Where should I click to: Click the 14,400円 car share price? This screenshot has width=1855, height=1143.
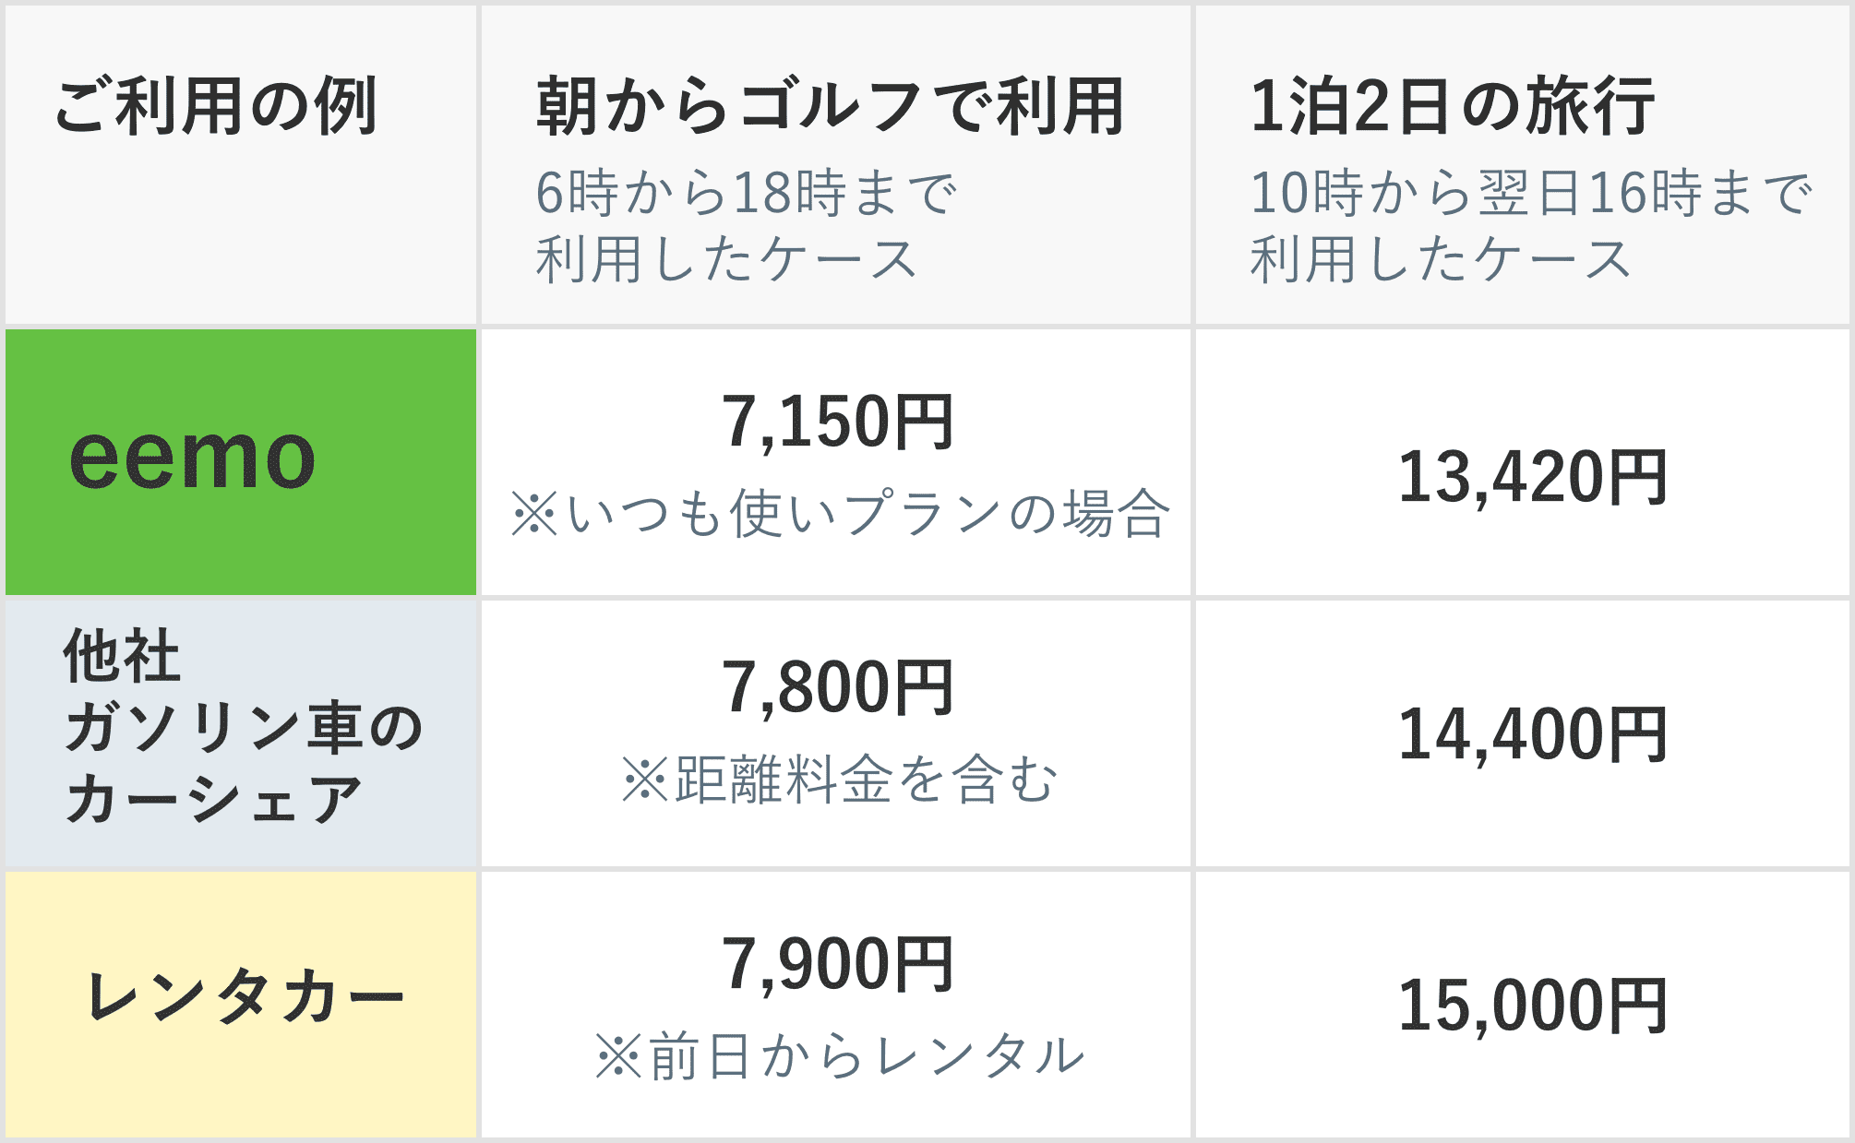[x=1533, y=734]
